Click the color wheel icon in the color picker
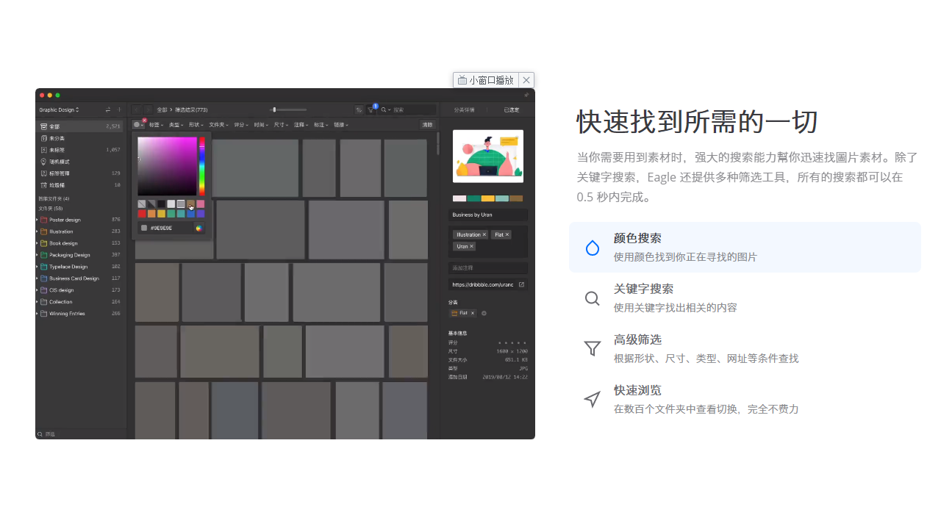 click(x=200, y=228)
